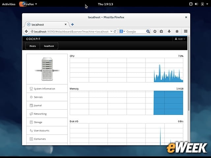Expand the root user dropdown

coord(180,39)
